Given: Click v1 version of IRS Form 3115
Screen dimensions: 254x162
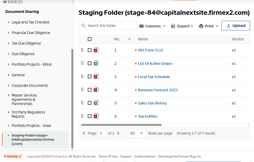Looking at the screenshot, I should 234,50.
